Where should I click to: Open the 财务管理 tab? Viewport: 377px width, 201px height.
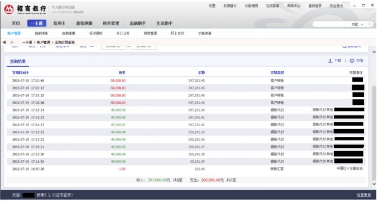click(x=111, y=23)
